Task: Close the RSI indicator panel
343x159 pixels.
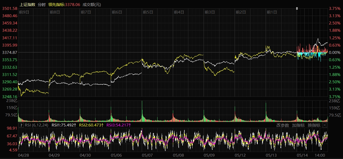Action: (324, 125)
